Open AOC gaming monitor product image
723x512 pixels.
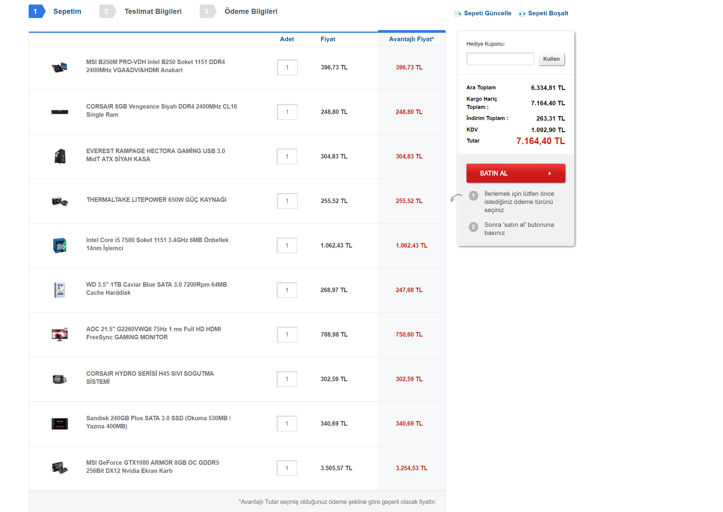click(x=60, y=334)
